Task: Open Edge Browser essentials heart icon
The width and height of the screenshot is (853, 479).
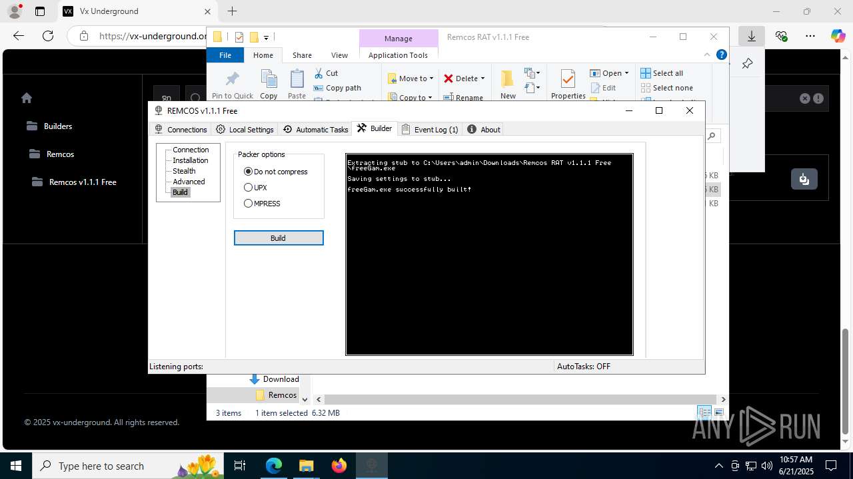Action: pyautogui.click(x=781, y=36)
